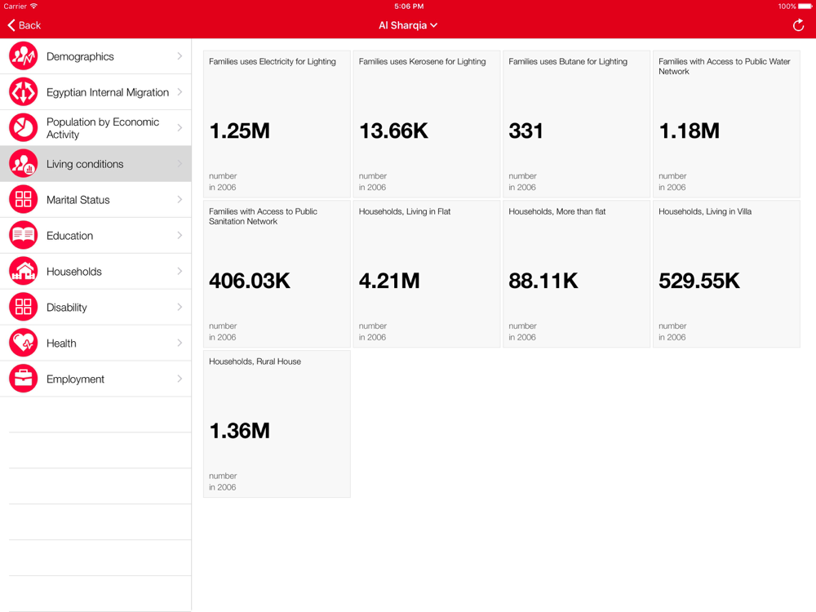Click the Demographics chart icon
The width and height of the screenshot is (816, 612).
tap(23, 56)
